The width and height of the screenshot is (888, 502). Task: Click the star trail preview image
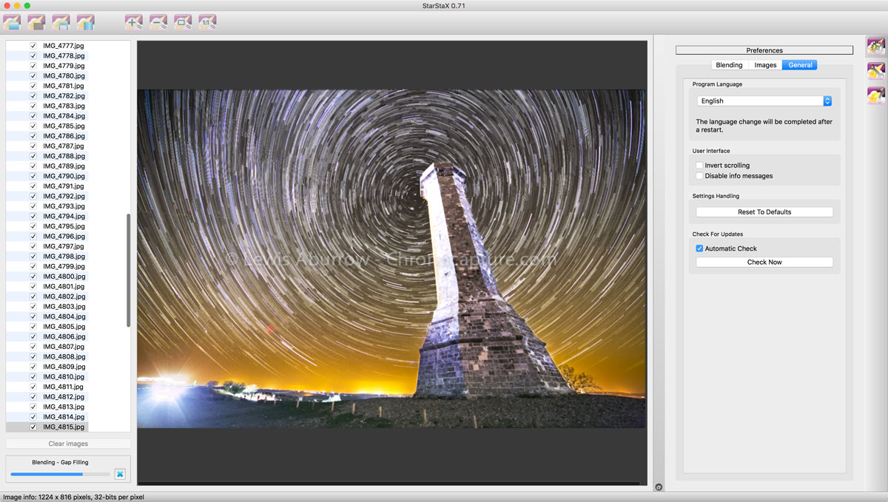point(391,259)
